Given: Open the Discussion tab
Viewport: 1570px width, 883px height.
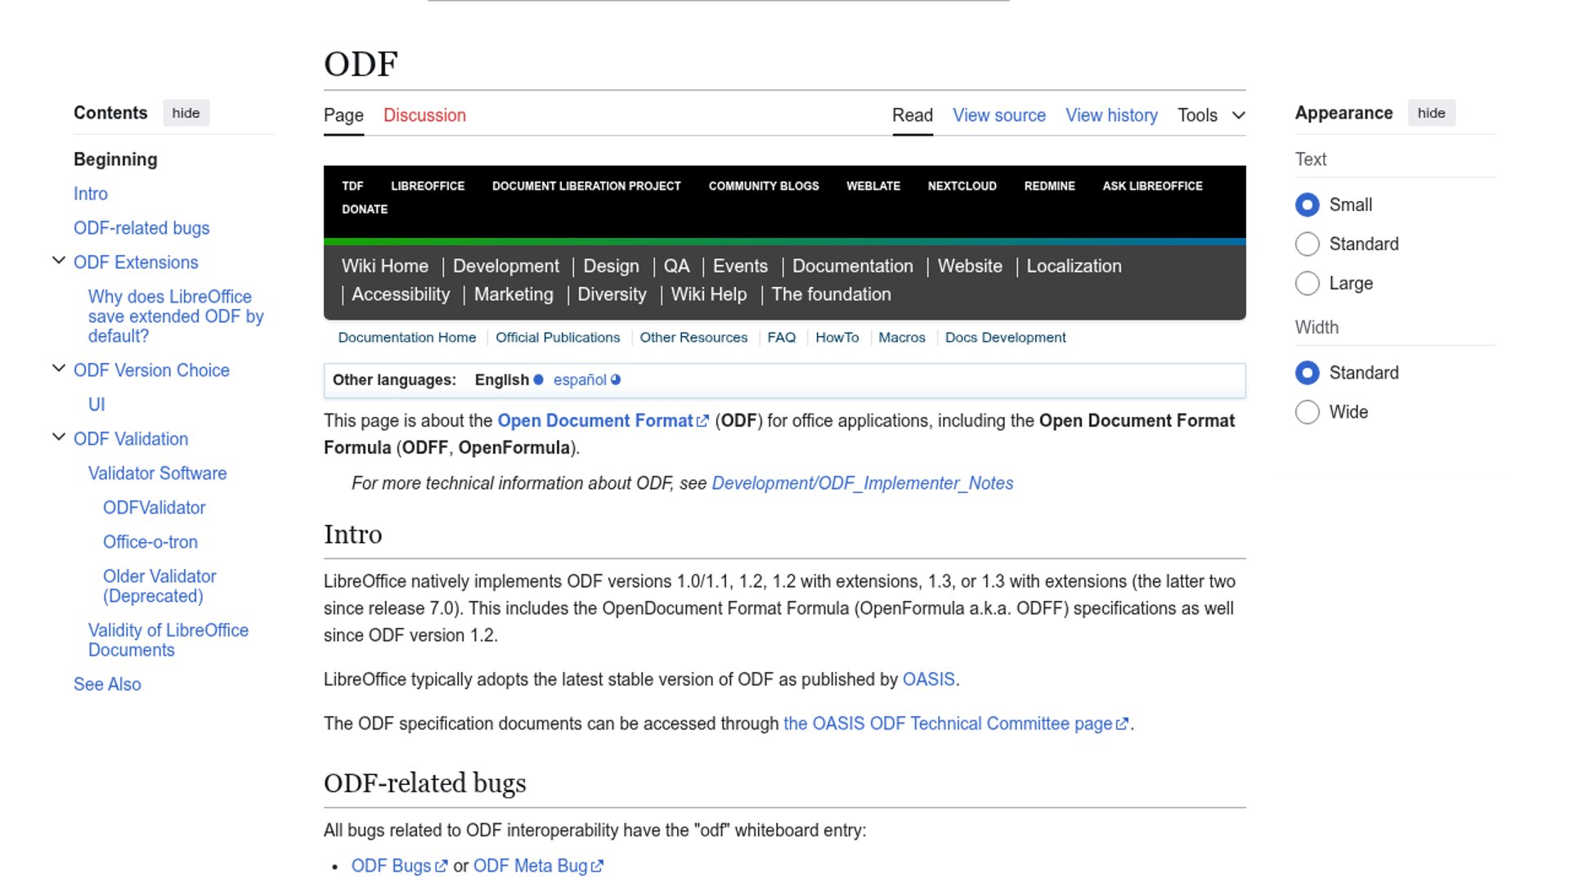Looking at the screenshot, I should point(424,115).
